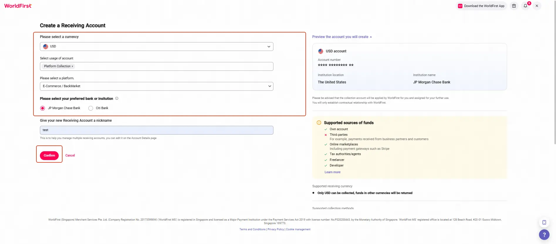Open notifications bell icon
Image resolution: width=556 pixels, height=244 pixels.
pos(525,6)
